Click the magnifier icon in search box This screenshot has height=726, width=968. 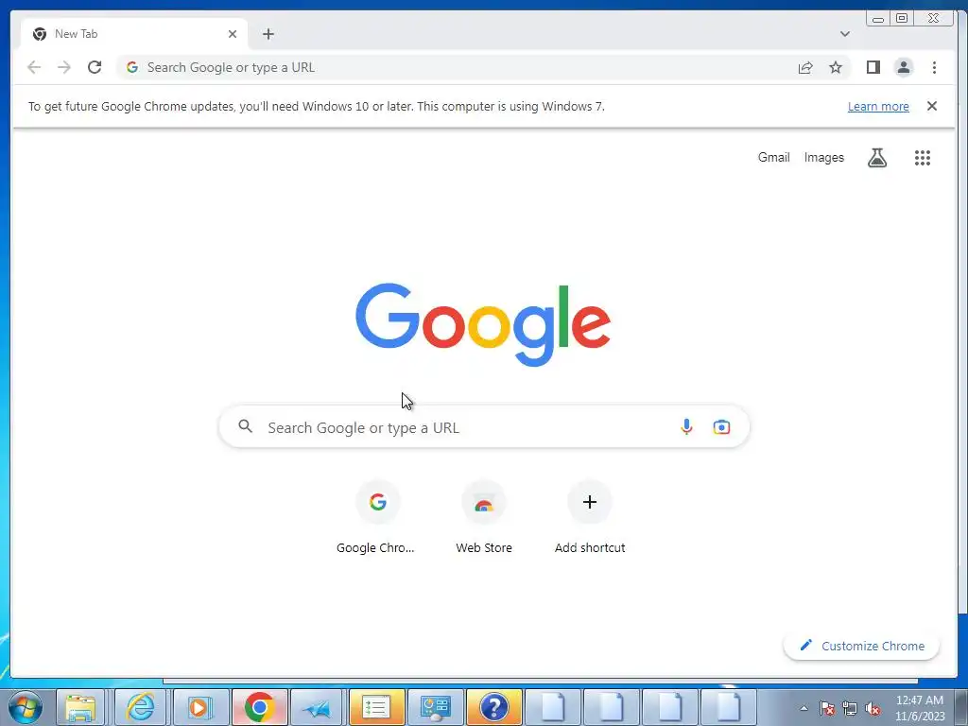246,426
